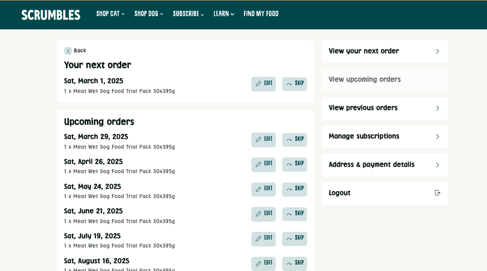
Task: Open the Learn menu
Action: 223,14
